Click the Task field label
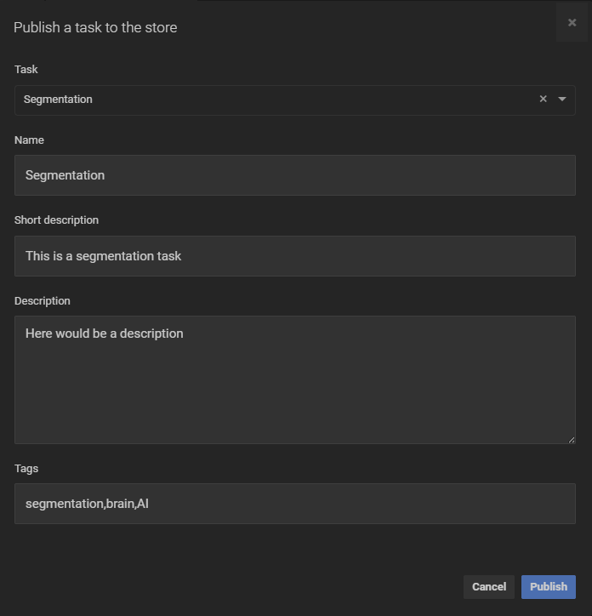Screen dimensions: 592x616 point(26,70)
